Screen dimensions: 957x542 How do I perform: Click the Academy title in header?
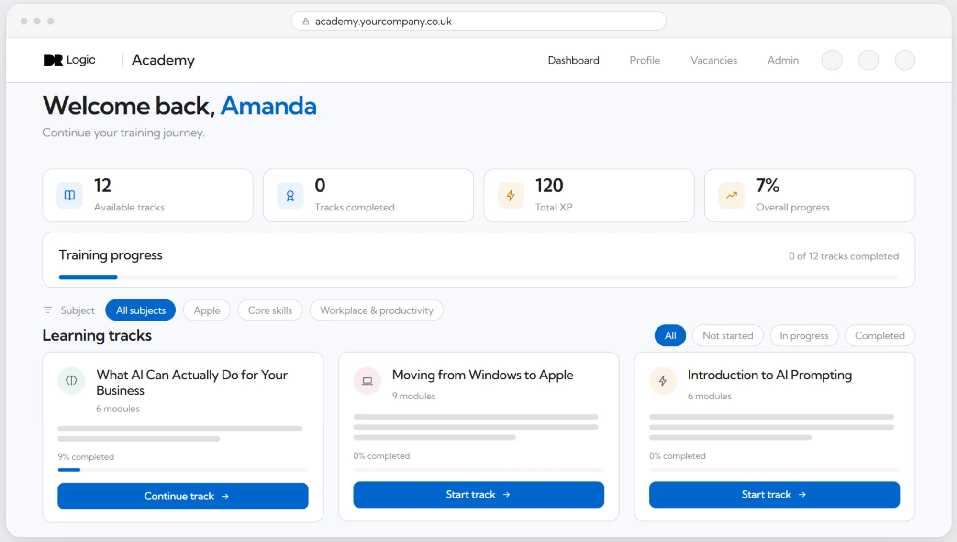163,60
